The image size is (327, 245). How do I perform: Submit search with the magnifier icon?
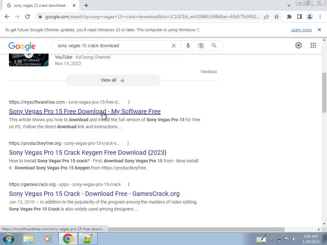click(214, 45)
